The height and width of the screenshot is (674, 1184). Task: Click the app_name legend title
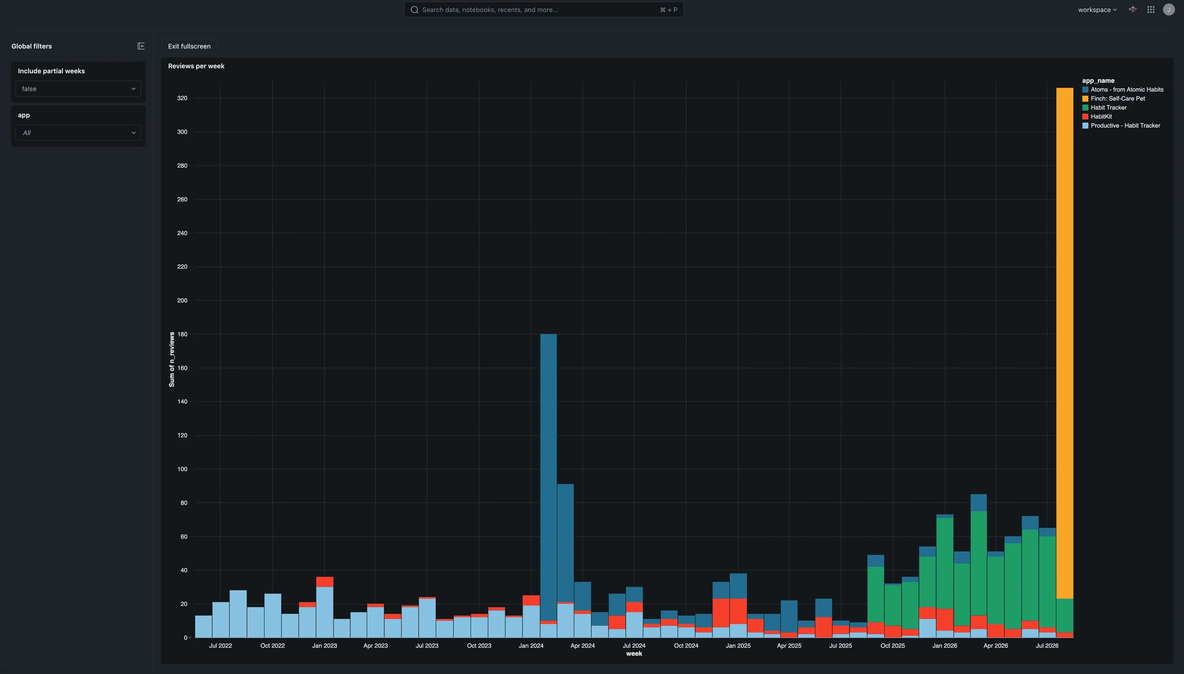(x=1098, y=80)
